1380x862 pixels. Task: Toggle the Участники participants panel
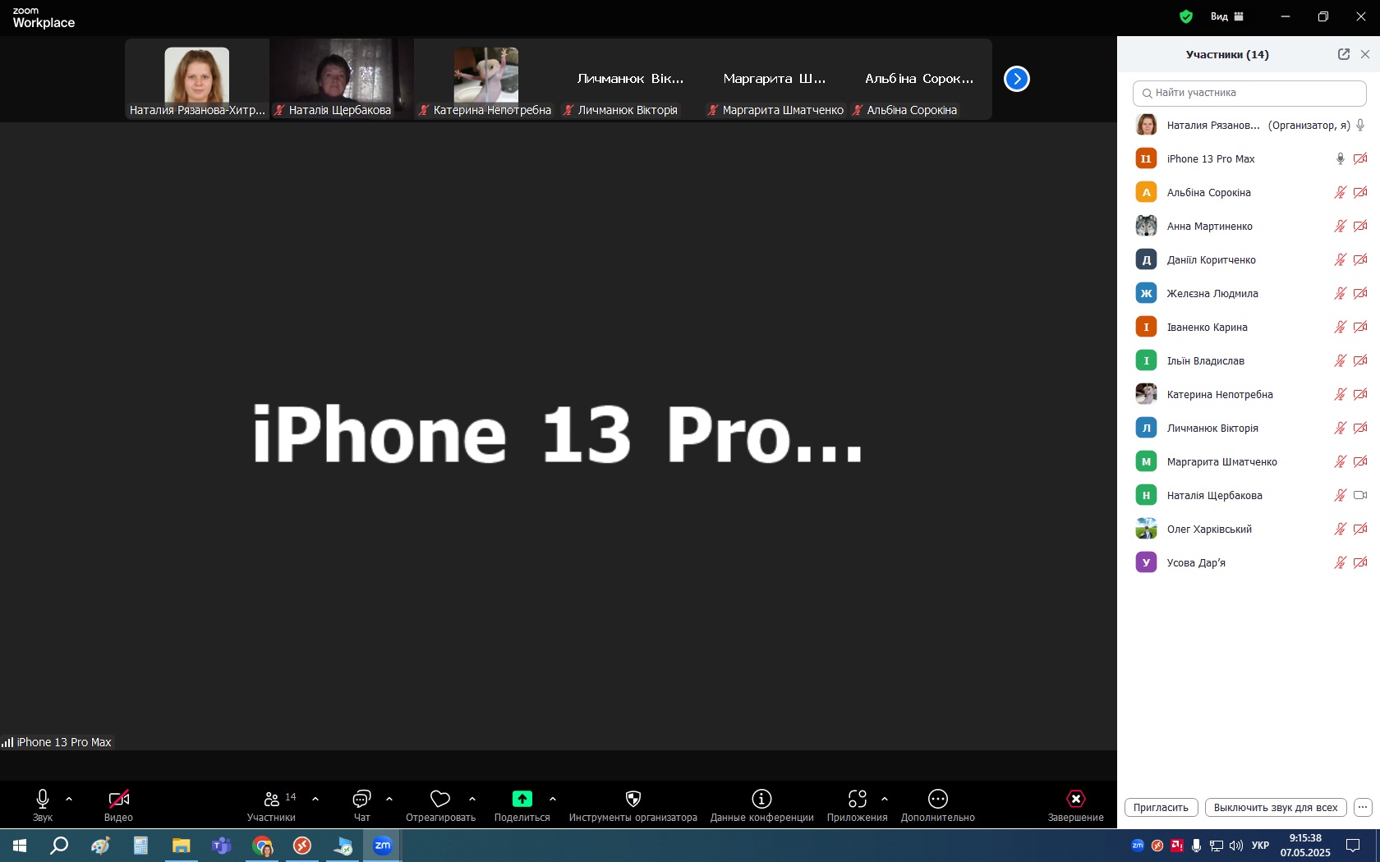[x=271, y=800]
